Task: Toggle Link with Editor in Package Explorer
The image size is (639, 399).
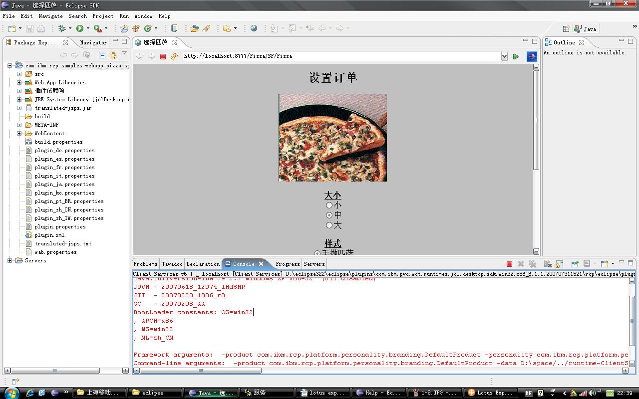Action: [x=113, y=55]
